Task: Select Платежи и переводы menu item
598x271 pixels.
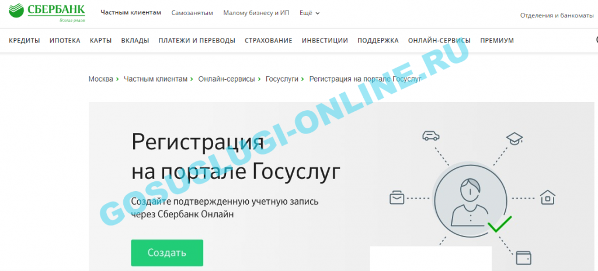Action: tap(197, 40)
